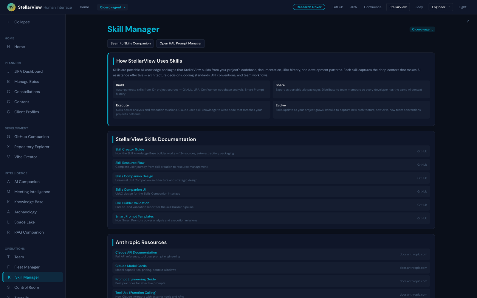This screenshot has height=298, width=477.
Task: Click the Build card
Action: [x=192, y=89]
